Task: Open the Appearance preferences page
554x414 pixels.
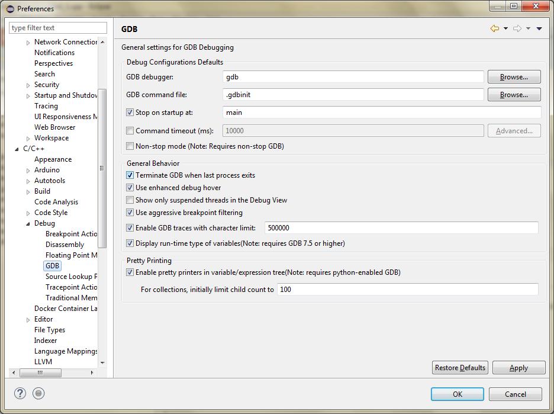Action: [x=53, y=159]
